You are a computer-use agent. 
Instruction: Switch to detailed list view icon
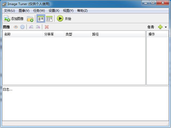pyautogui.click(x=41, y=18)
